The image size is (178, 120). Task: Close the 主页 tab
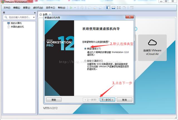50,14
